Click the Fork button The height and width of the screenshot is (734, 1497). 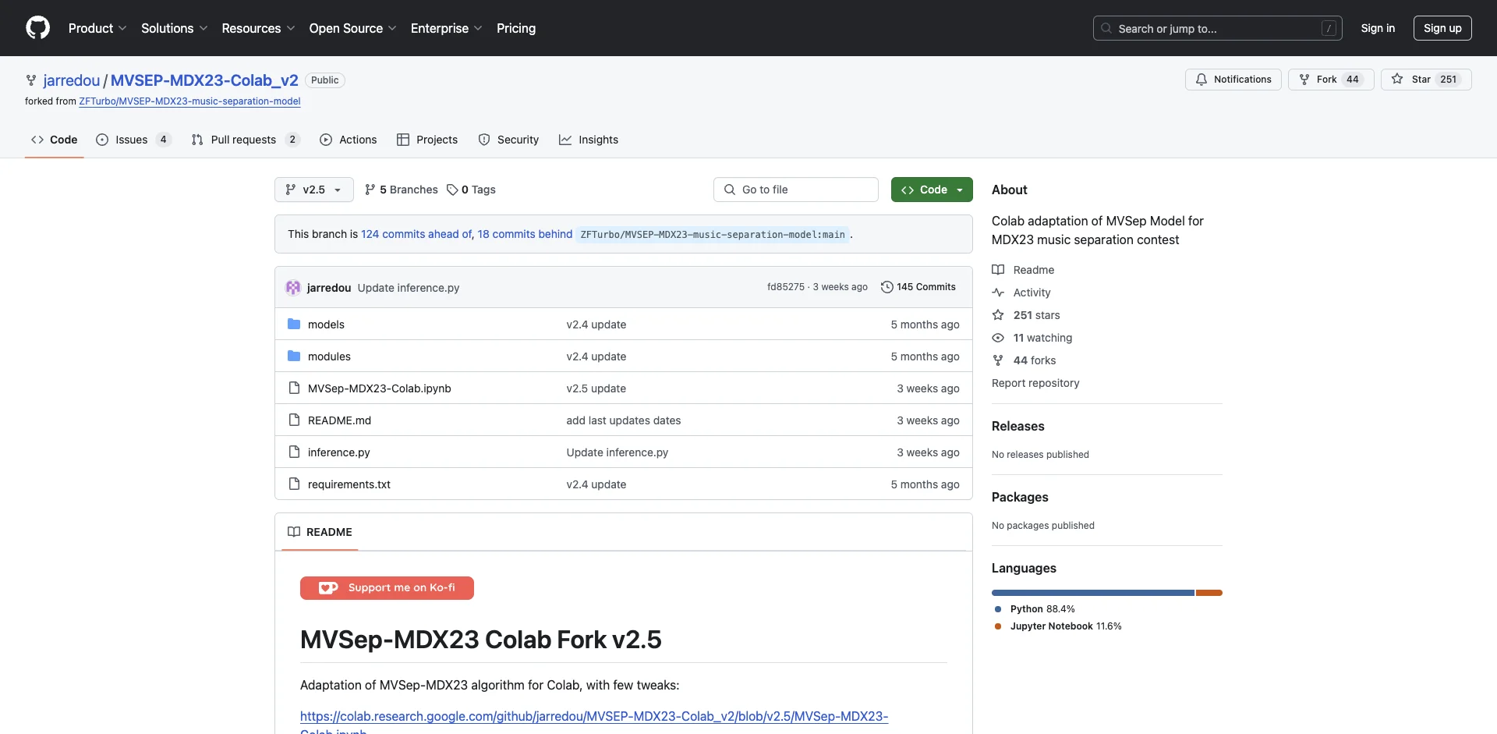pyautogui.click(x=1331, y=80)
